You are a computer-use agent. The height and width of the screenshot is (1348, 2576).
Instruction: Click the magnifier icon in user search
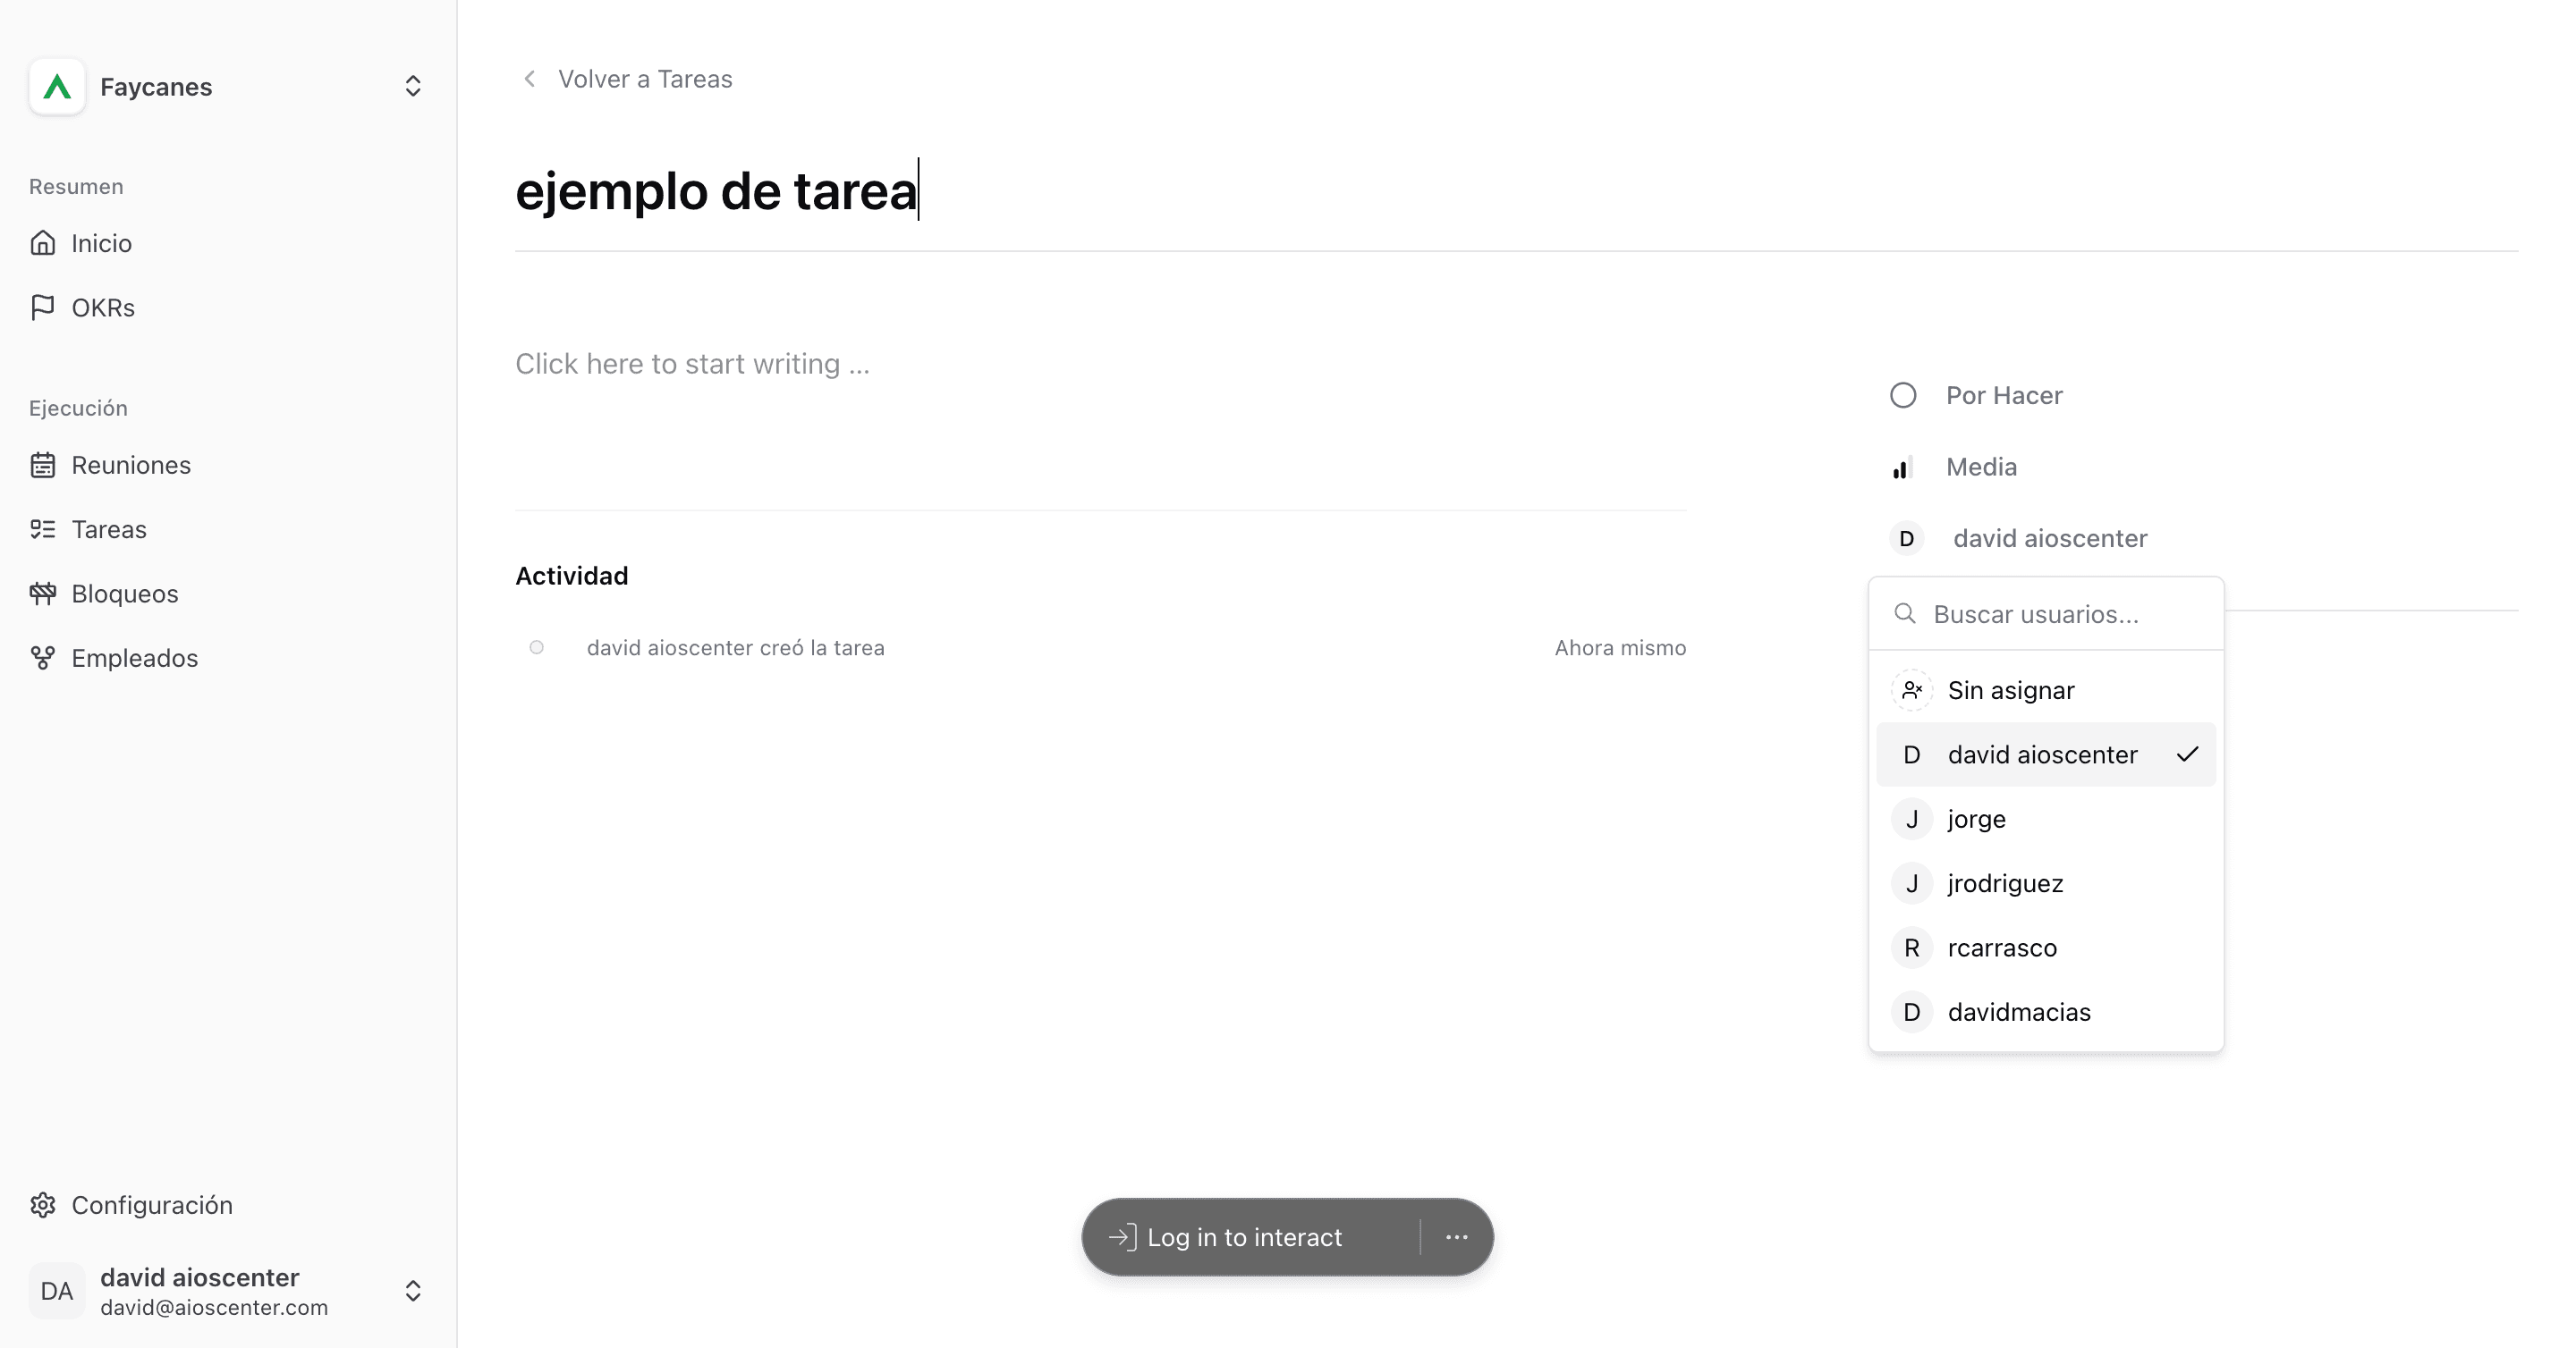[x=1905, y=613]
